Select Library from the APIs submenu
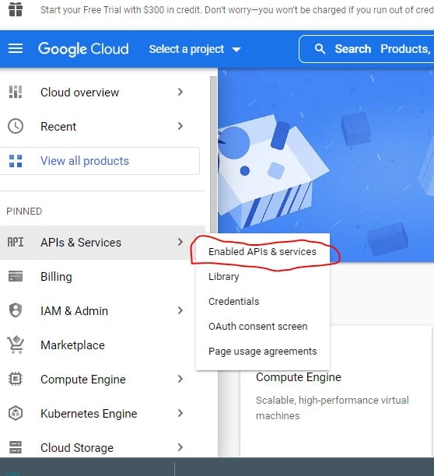This screenshot has width=434, height=476. click(x=263, y=277)
